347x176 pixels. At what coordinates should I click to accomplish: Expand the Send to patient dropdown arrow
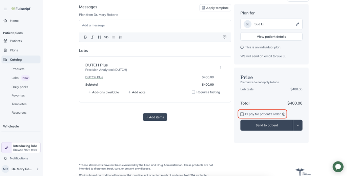pos(298,125)
